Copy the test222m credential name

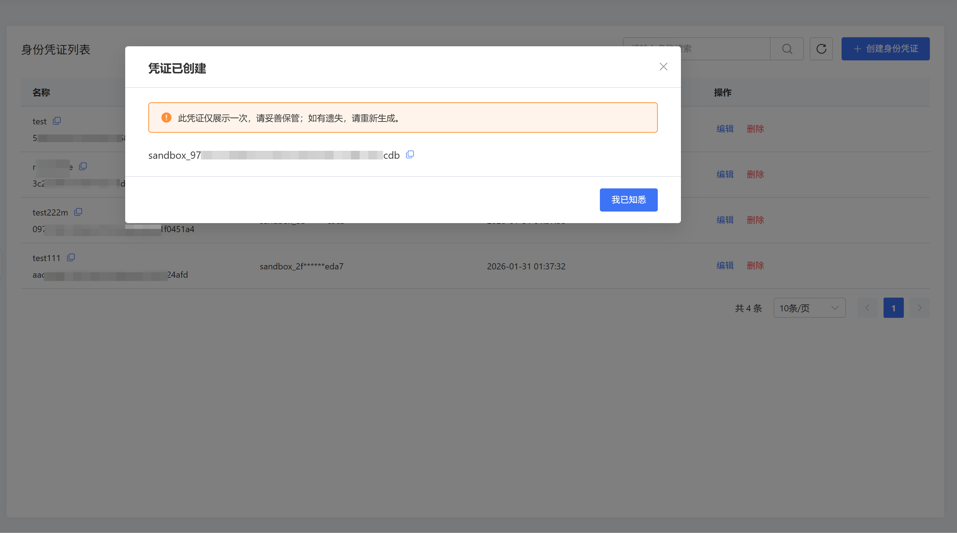click(78, 212)
